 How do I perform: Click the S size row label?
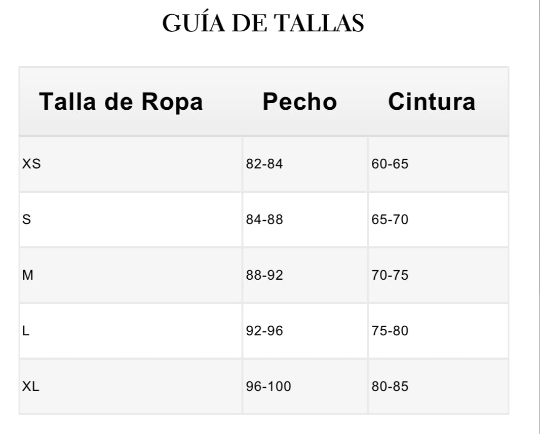[x=27, y=220]
